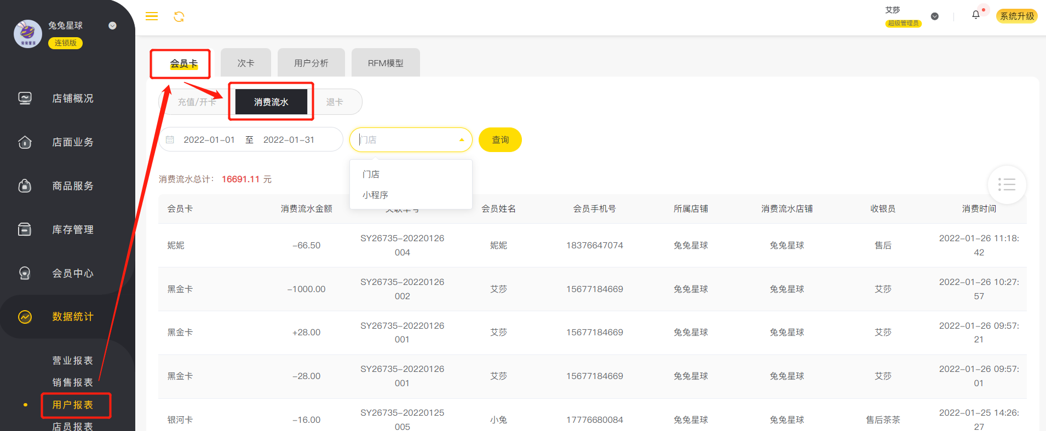This screenshot has height=431, width=1046.
Task: Open 店铺概况 in the sidebar
Action: coord(73,98)
